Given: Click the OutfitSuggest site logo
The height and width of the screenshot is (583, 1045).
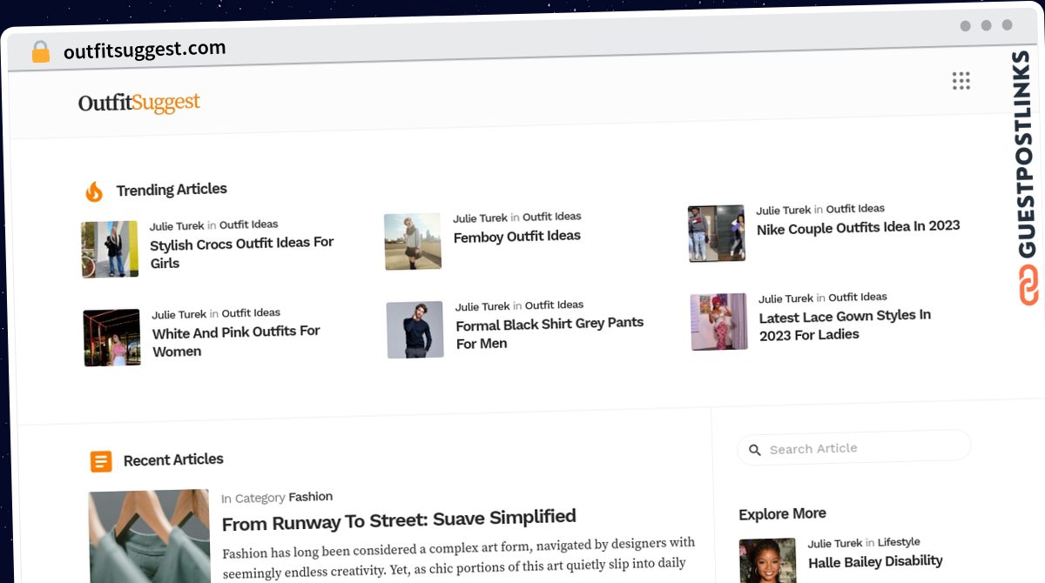Looking at the screenshot, I should coord(139,103).
